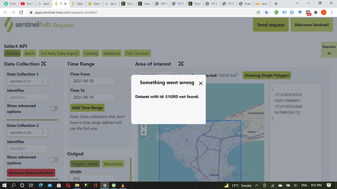Select the OGC Services tab
Viewport: 337px width, 189px height.
coord(137,53)
